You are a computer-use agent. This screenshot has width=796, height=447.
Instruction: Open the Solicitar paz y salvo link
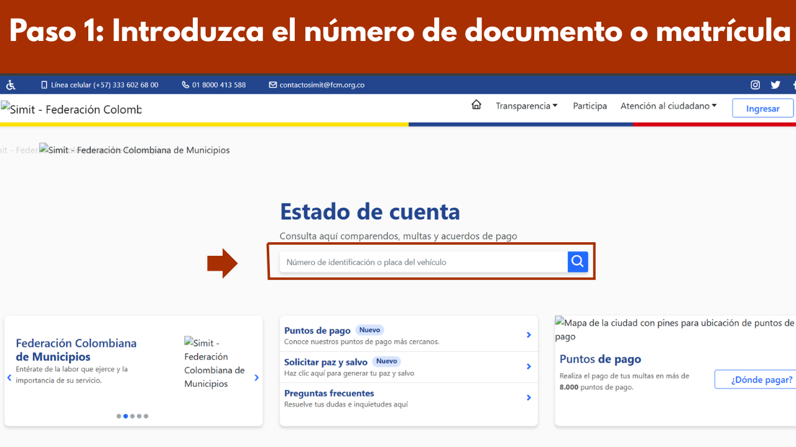pyautogui.click(x=326, y=361)
